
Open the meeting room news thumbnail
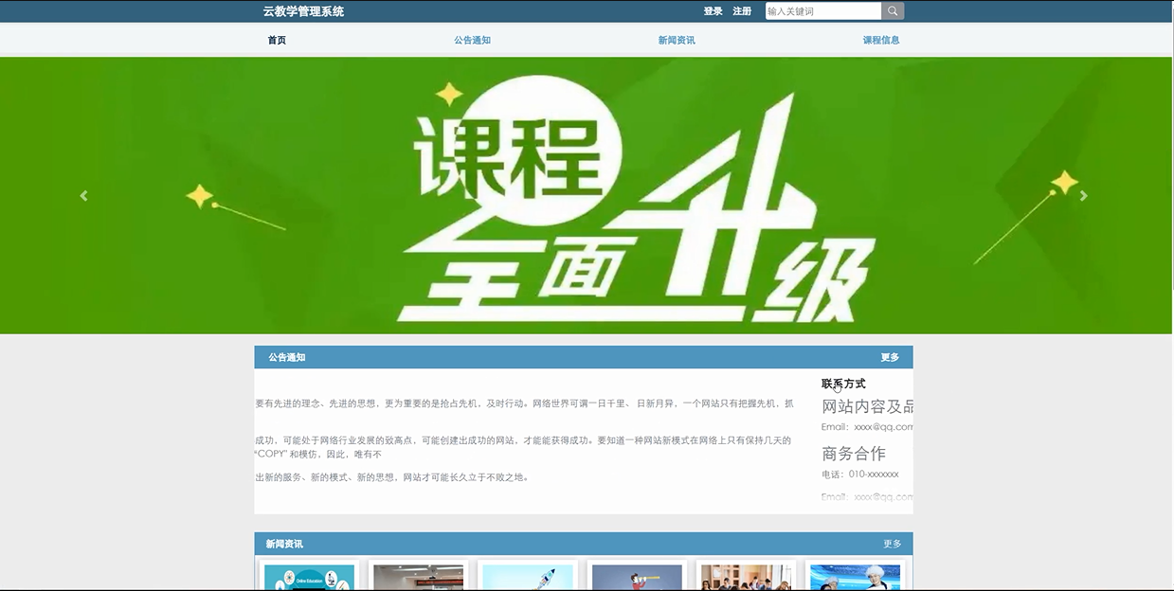point(418,577)
